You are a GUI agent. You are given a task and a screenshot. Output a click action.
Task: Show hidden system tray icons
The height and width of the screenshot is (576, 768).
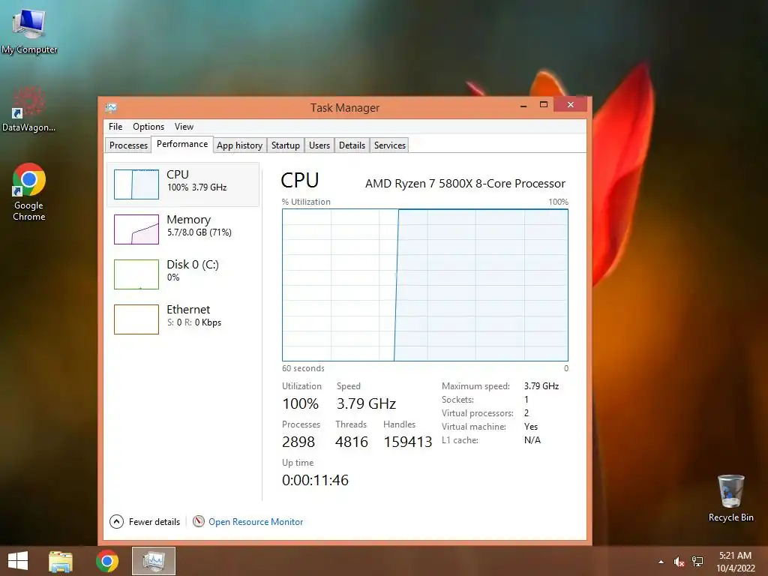click(661, 562)
